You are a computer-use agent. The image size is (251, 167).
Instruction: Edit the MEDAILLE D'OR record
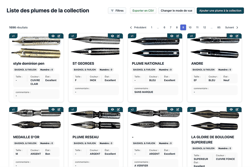[59, 109]
